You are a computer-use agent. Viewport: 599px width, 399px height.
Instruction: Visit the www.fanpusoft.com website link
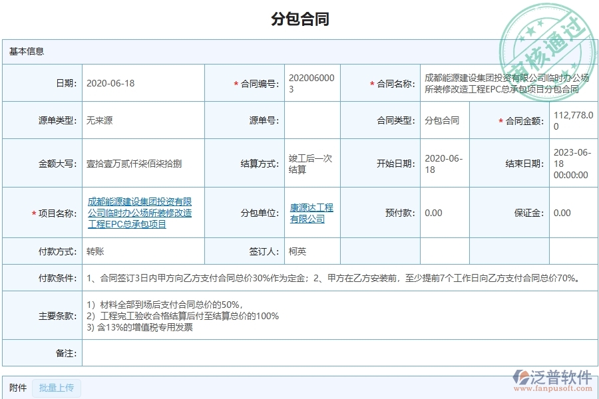[x=554, y=386]
